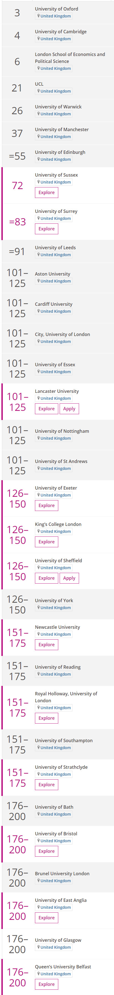This screenshot has height=995, width=114.
Task: Click the location pin icon under University of Oxford
Action: pyautogui.click(x=38, y=16)
